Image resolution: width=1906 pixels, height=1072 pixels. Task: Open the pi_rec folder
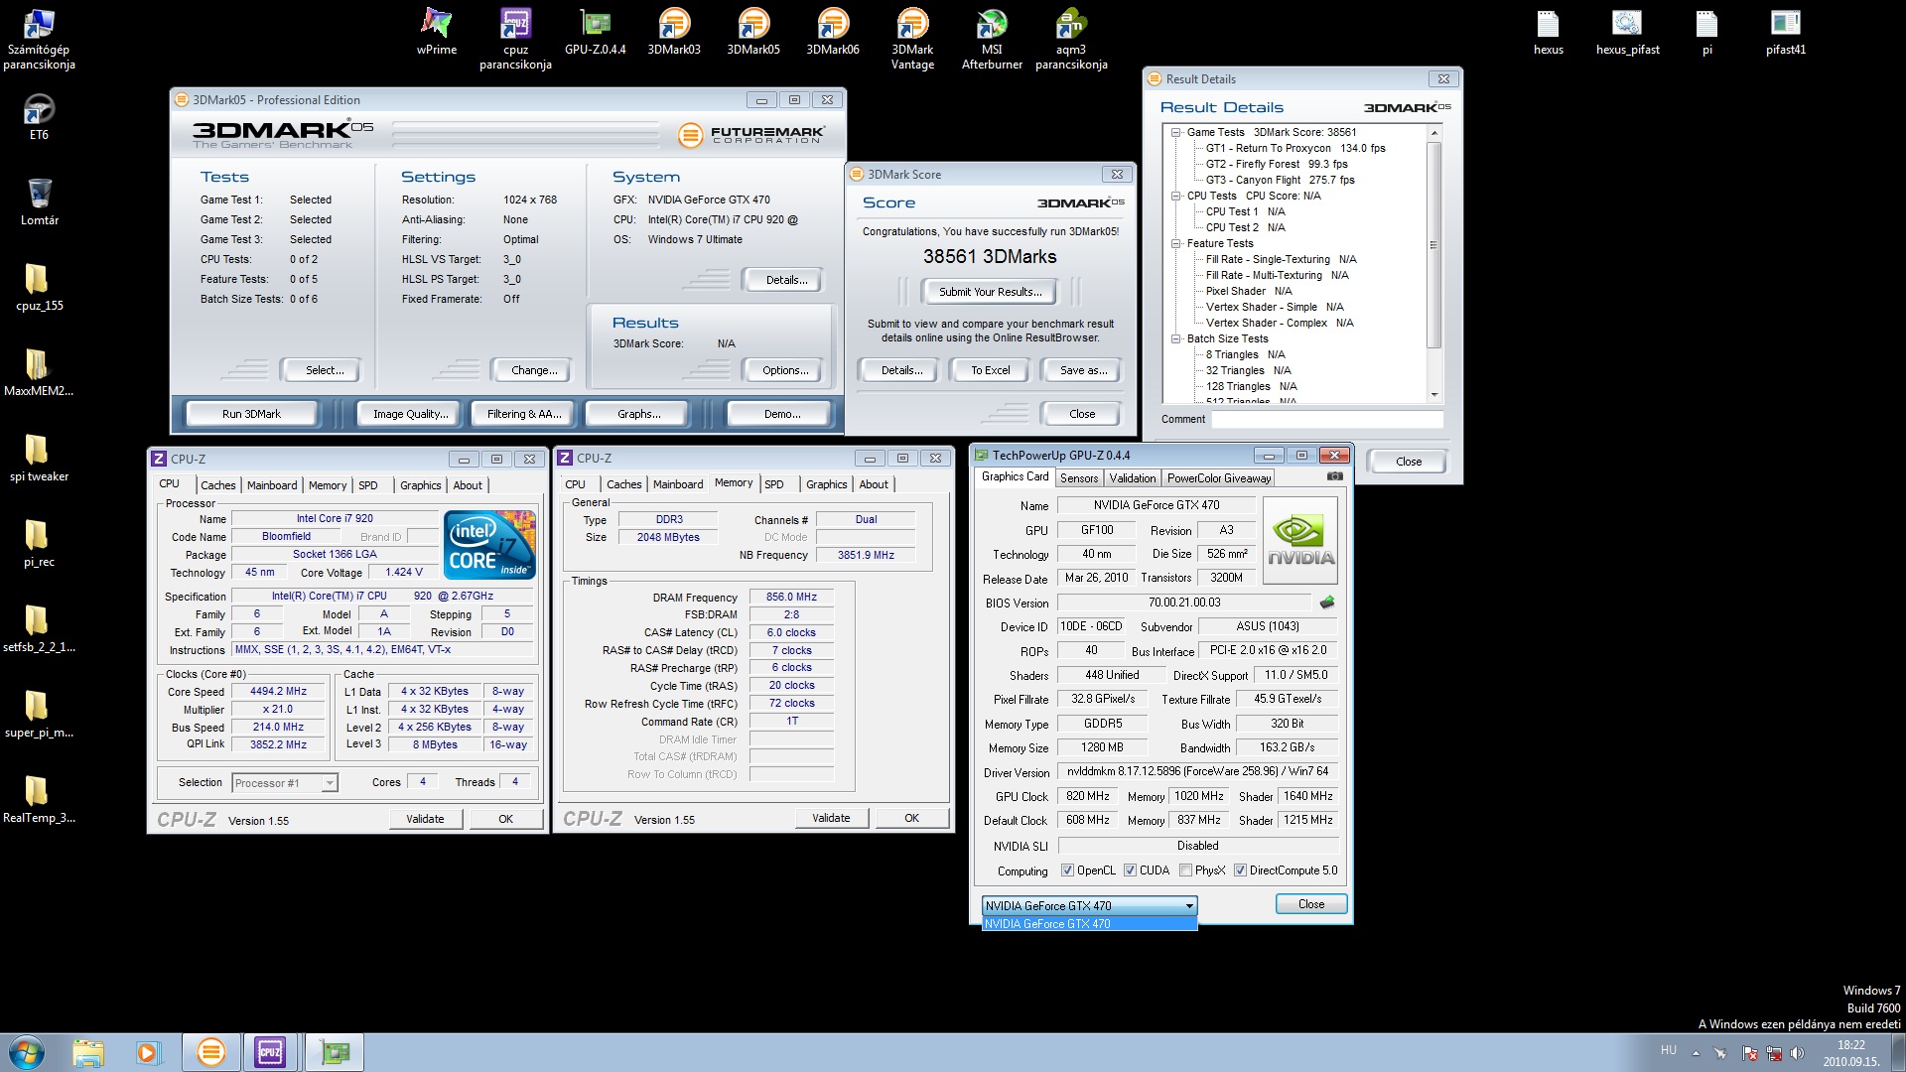pyautogui.click(x=39, y=543)
